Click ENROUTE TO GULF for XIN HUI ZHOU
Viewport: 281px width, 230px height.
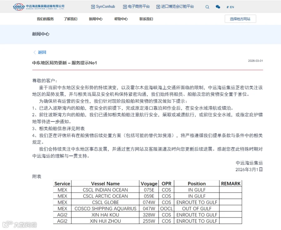click(197, 221)
